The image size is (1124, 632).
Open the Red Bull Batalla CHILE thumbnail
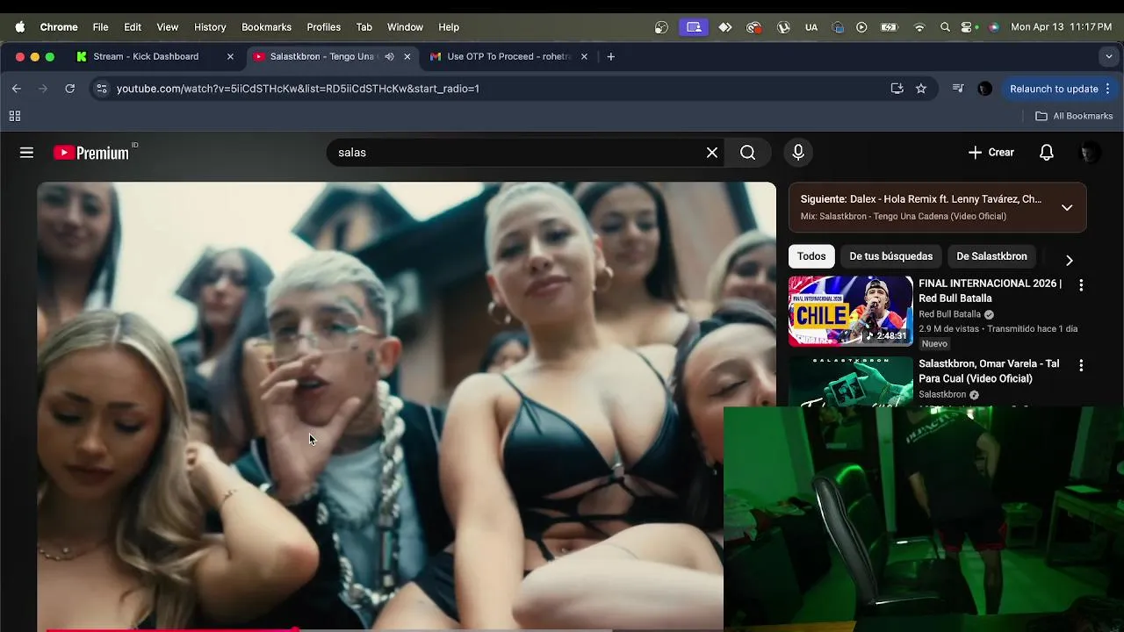click(851, 311)
